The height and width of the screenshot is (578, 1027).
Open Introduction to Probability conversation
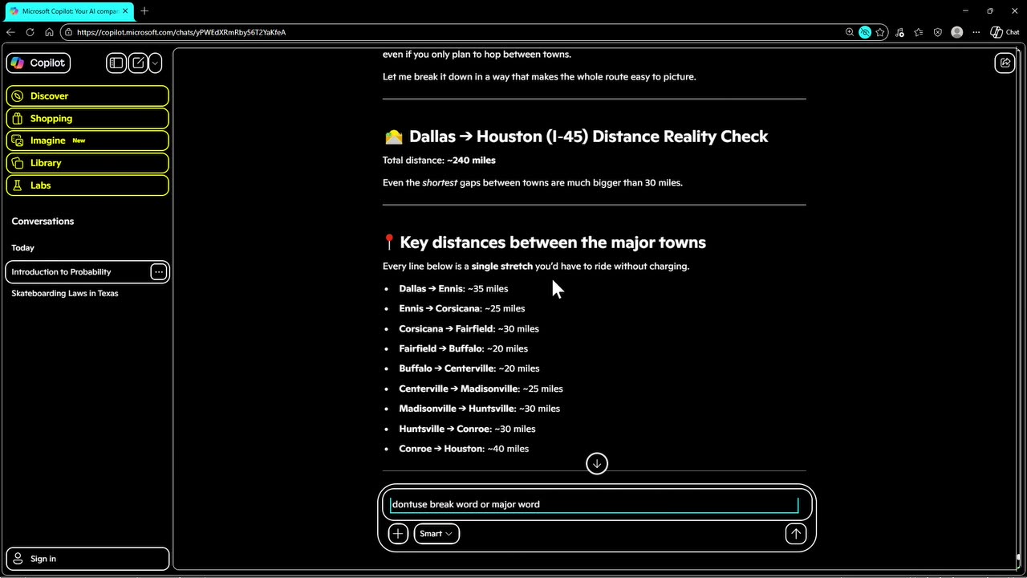pos(77,272)
